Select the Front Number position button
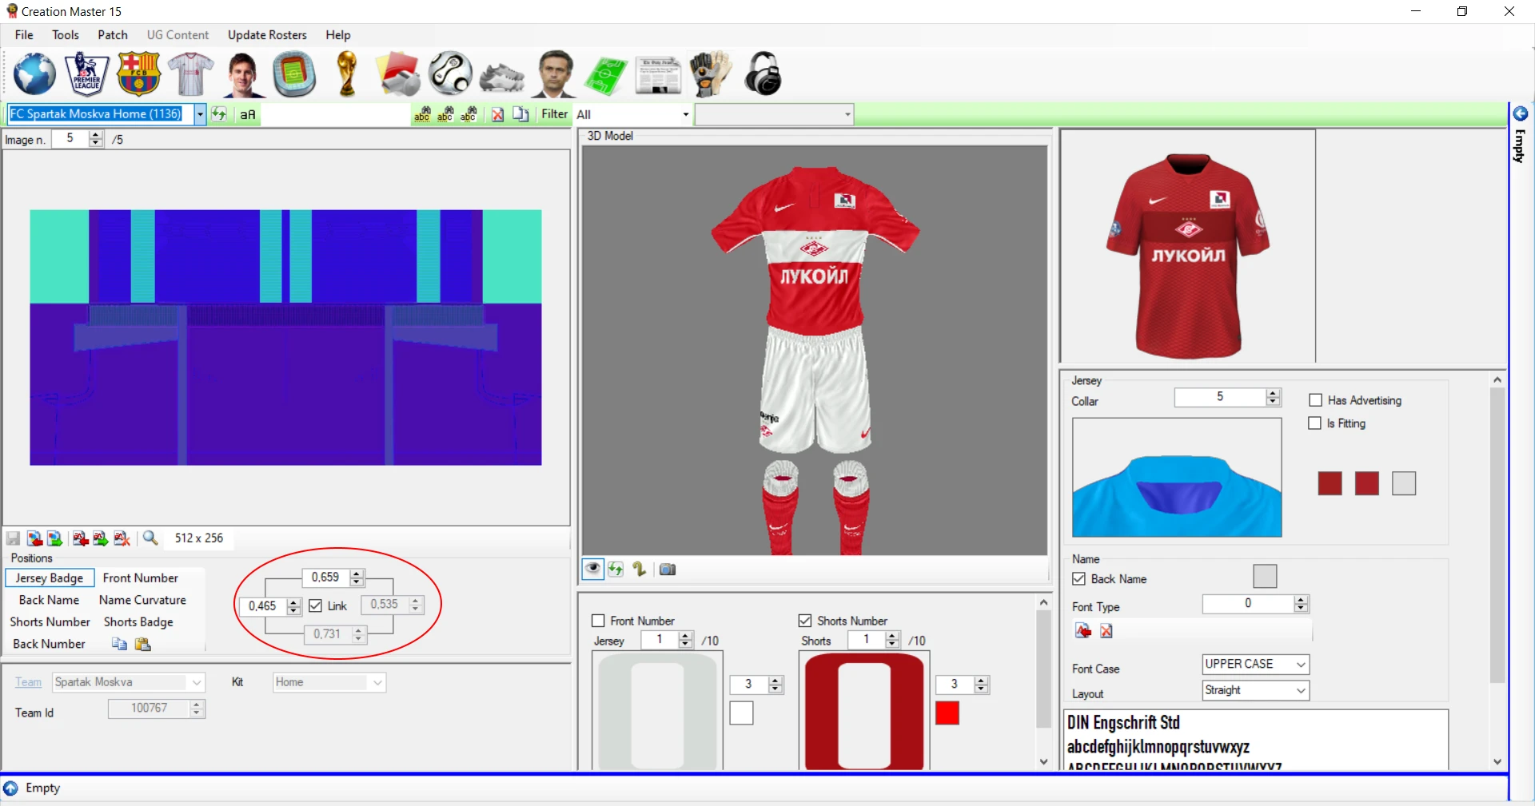 (141, 578)
